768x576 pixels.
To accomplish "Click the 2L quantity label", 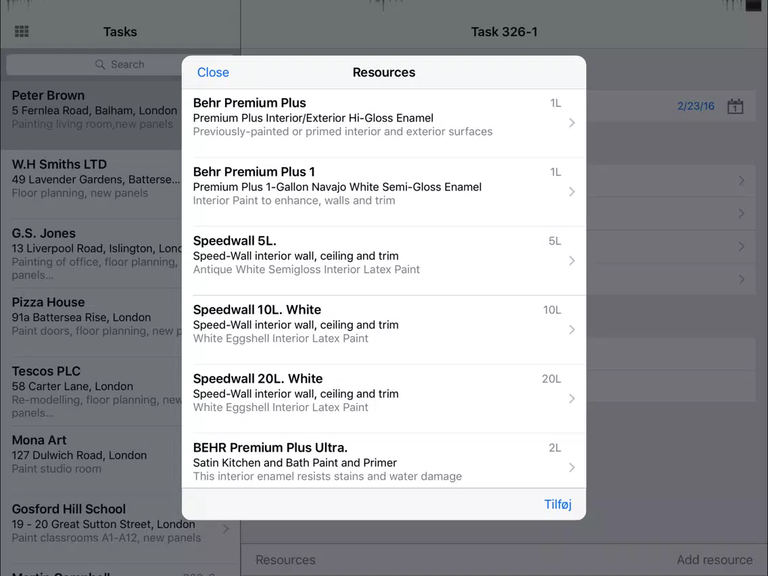I will [555, 448].
